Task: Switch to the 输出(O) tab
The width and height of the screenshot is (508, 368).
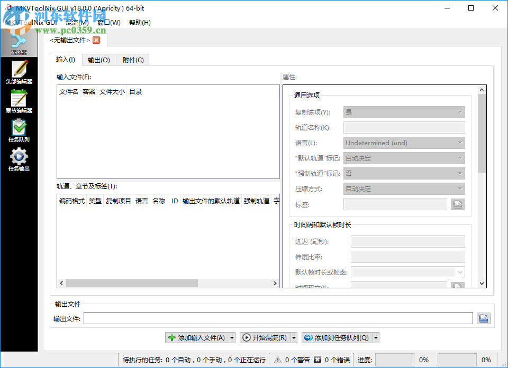Action: coord(98,60)
